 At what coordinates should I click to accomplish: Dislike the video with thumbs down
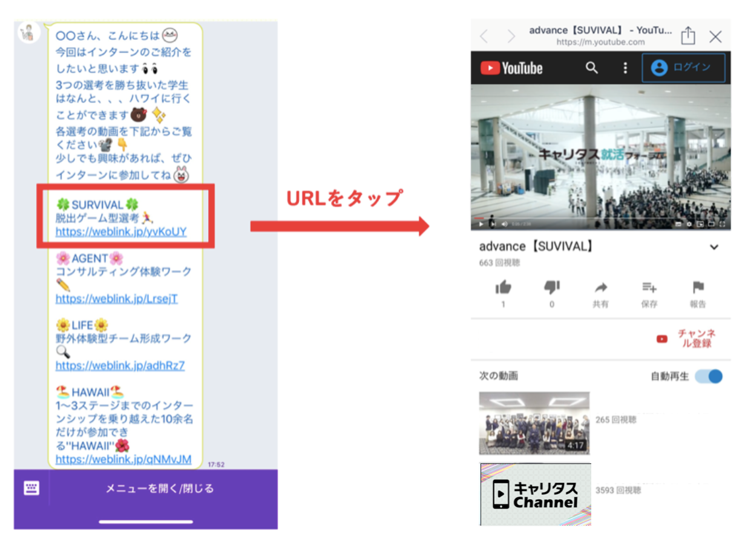[552, 288]
